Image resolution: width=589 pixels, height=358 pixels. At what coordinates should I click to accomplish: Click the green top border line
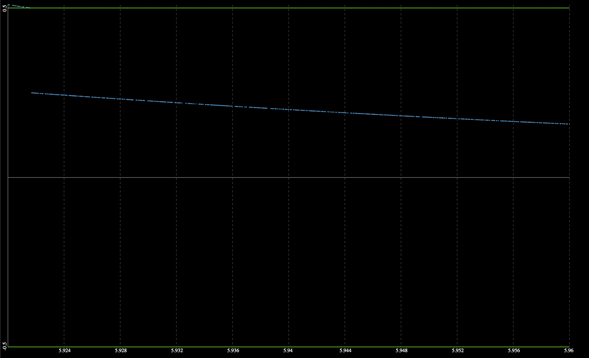pos(290,8)
